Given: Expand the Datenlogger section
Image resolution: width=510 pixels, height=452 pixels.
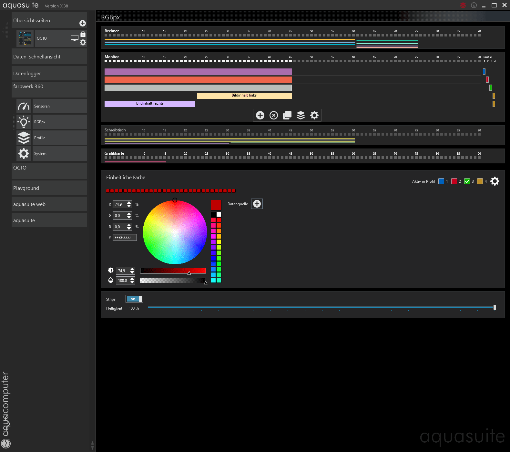Looking at the screenshot, I should click(x=49, y=73).
